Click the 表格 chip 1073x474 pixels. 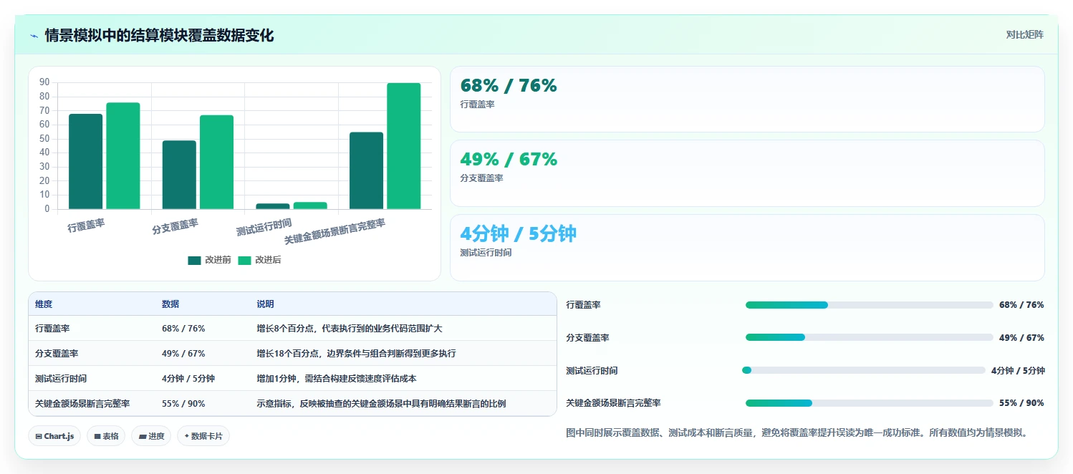106,436
